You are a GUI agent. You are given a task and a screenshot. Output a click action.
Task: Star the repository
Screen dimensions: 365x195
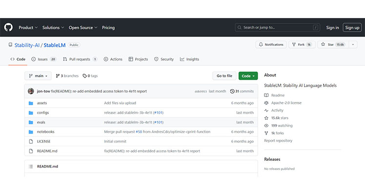coord(333,44)
